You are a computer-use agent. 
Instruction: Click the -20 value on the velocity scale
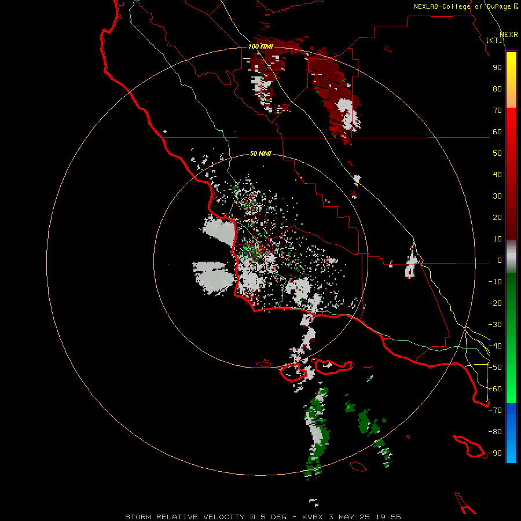495,303
